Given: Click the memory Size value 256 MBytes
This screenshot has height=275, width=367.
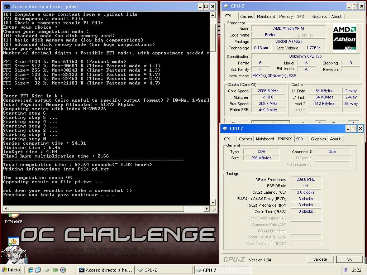Looking at the screenshot, I should (x=261, y=158).
